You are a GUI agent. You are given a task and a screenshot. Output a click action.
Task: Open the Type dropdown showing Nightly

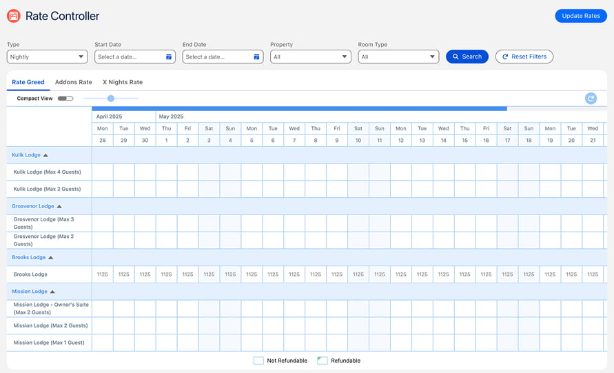tap(48, 57)
